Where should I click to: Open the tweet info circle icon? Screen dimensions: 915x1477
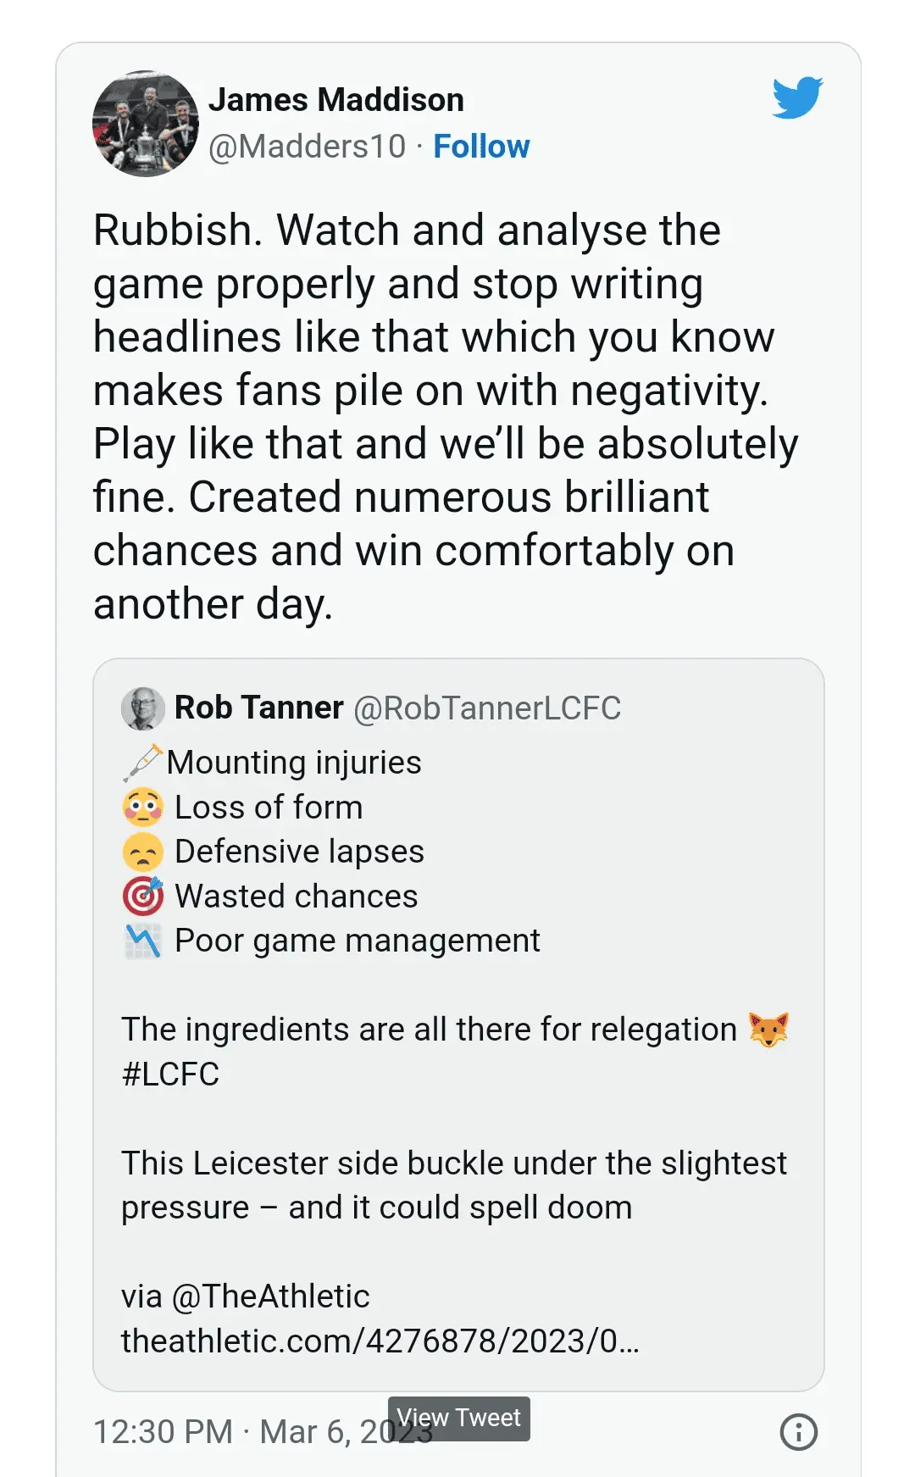coord(798,1432)
